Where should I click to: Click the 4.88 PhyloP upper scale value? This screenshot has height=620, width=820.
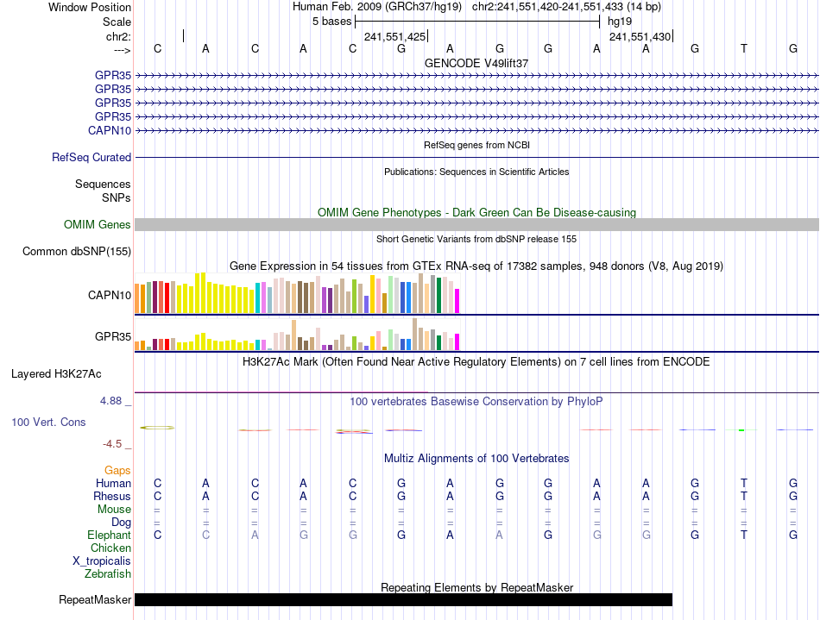(110, 401)
